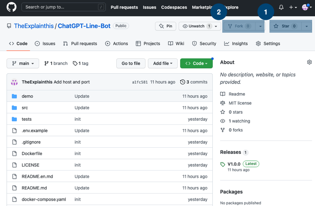Open the README.md file
Image resolution: width=315 pixels, height=206 pixels.
[34, 188]
